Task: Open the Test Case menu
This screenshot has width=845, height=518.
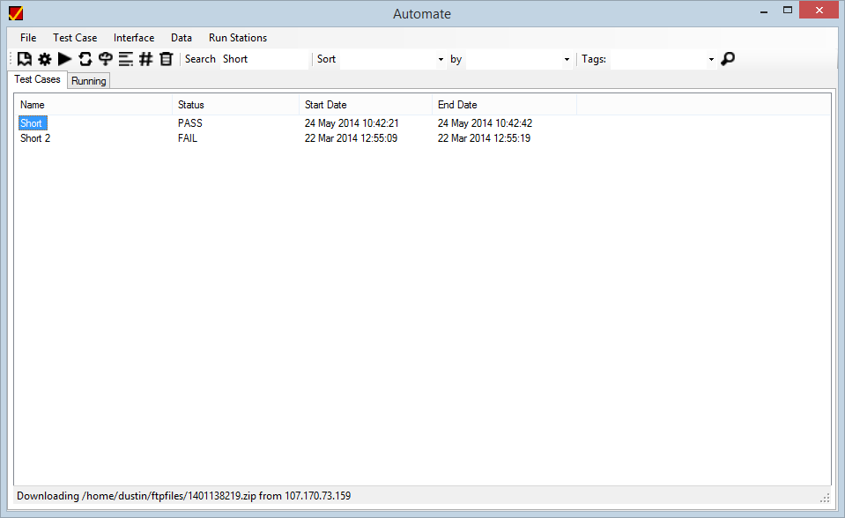Action: point(75,38)
